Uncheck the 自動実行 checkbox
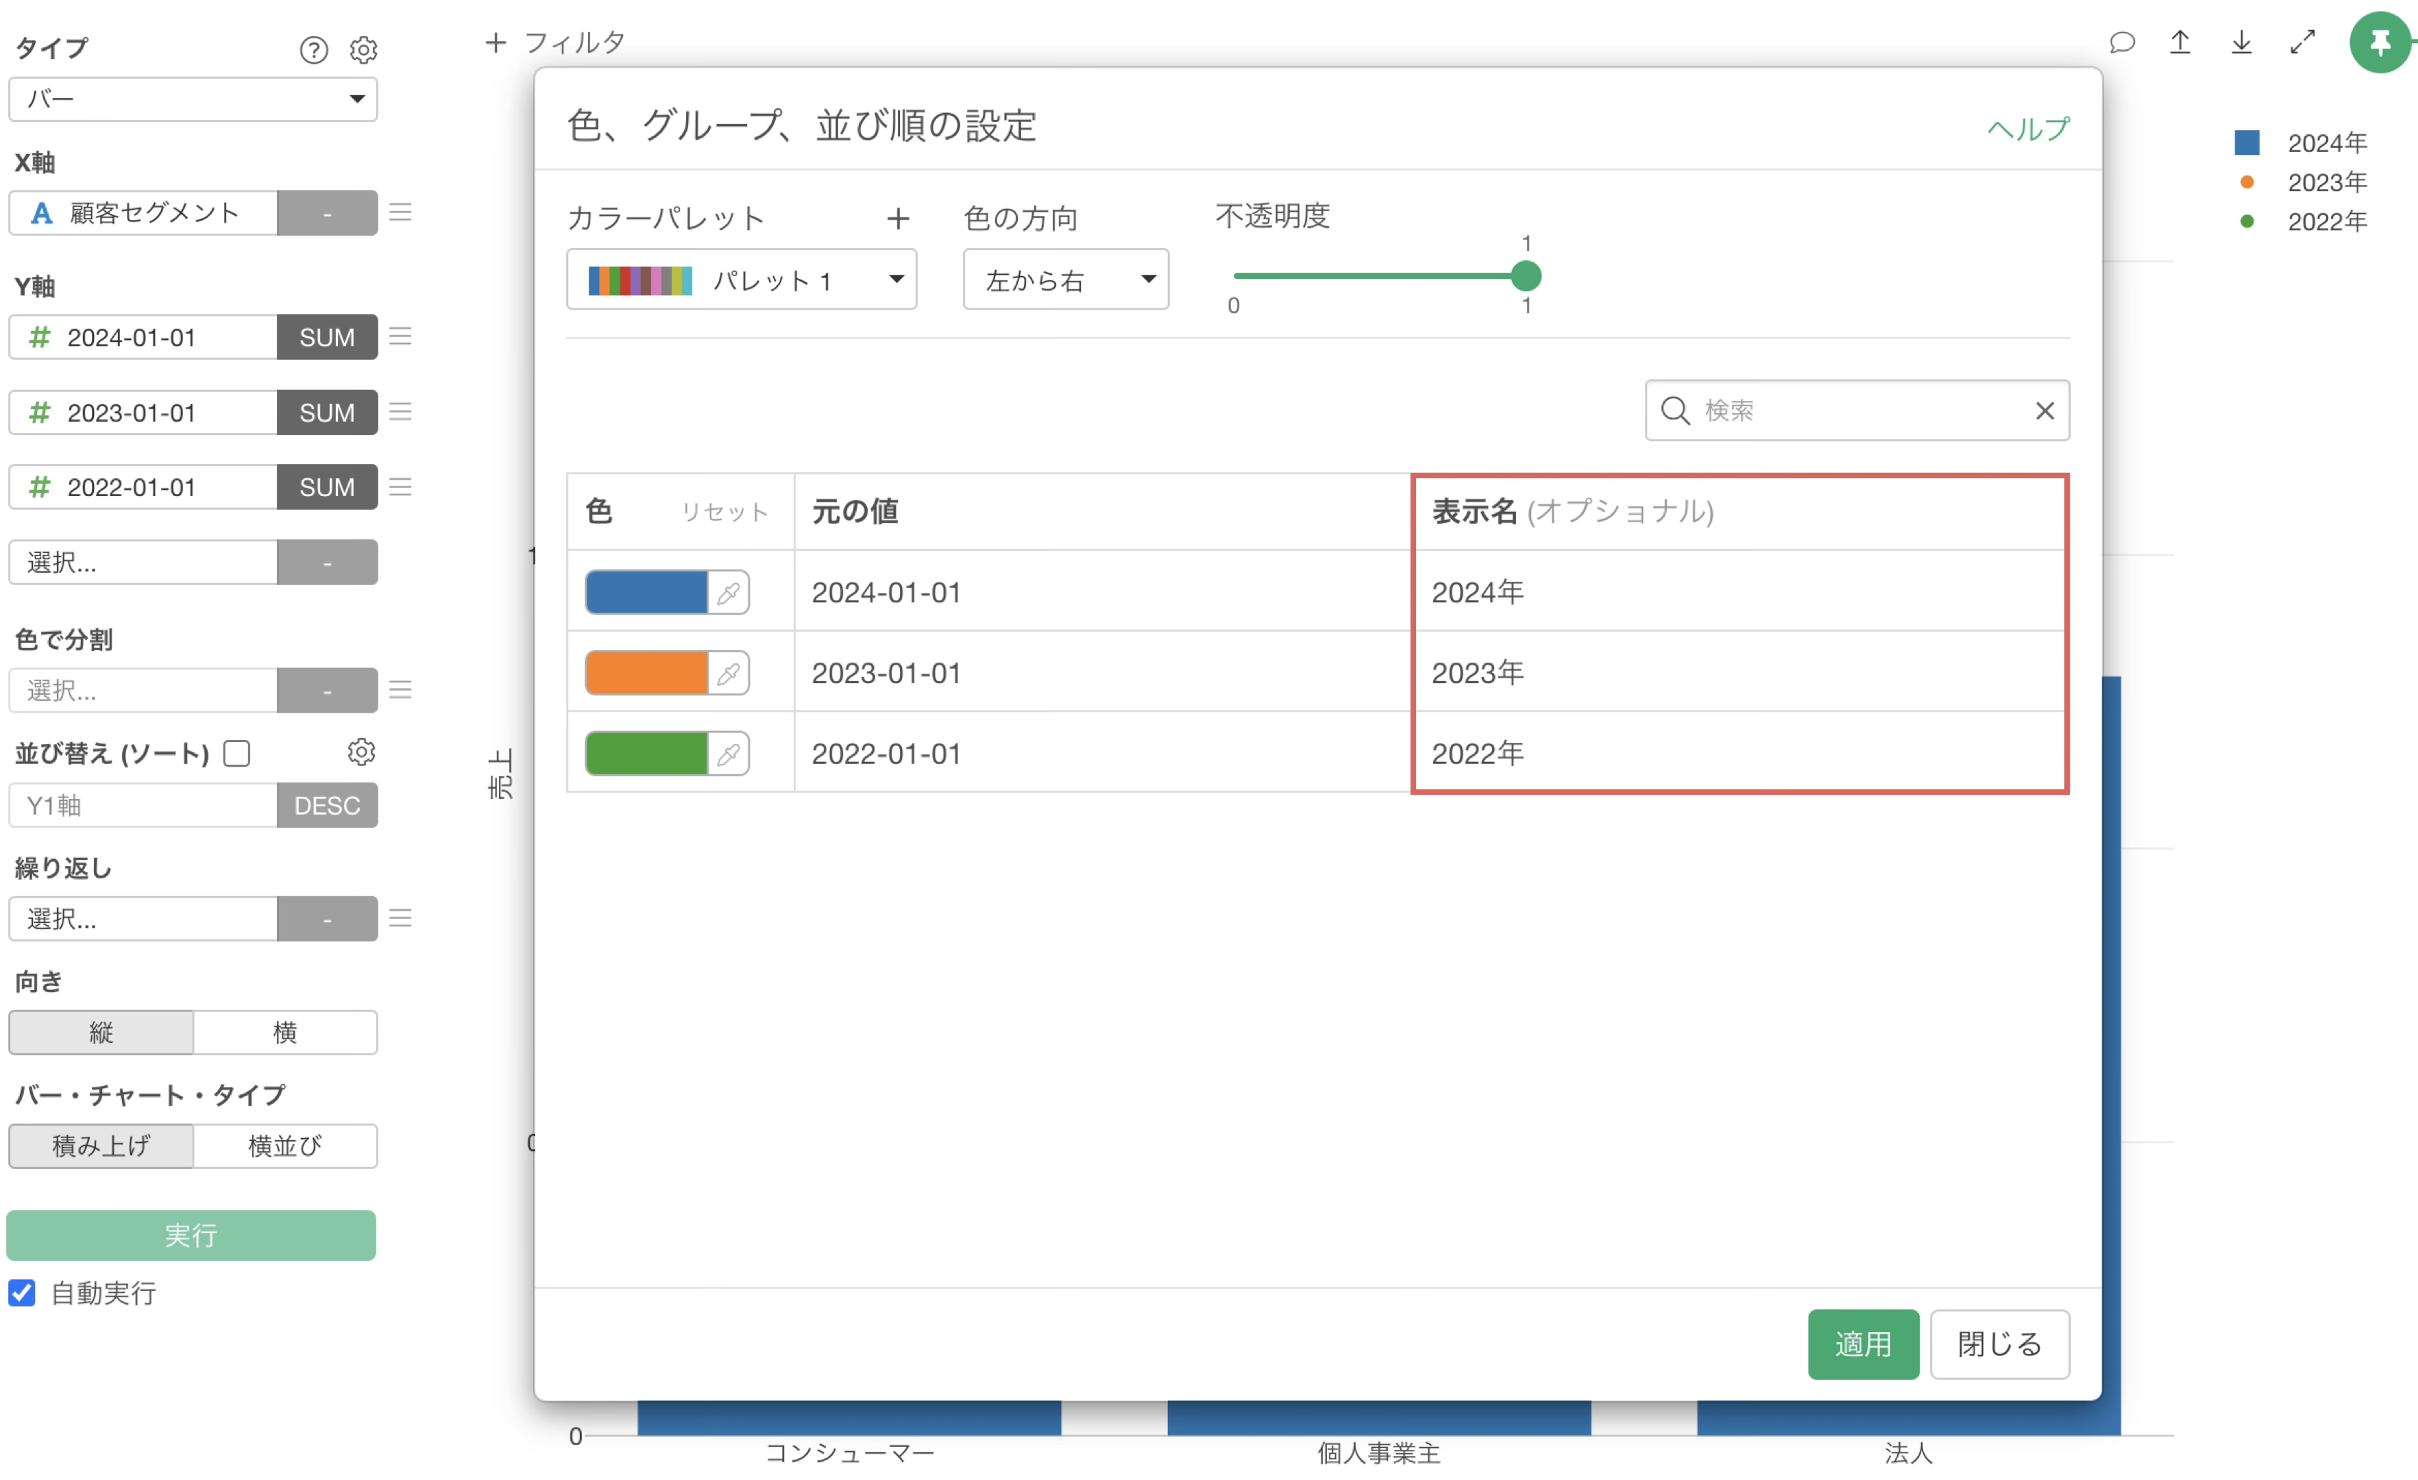 pyautogui.click(x=22, y=1293)
